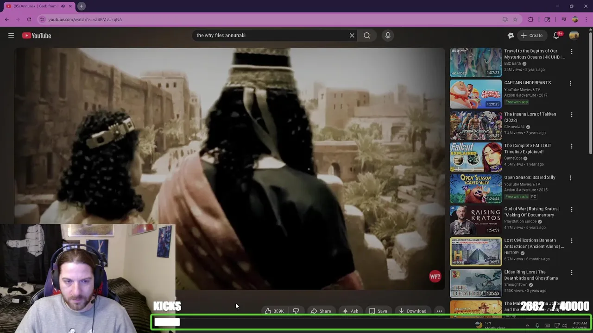
Task: Reload the page
Action: point(29,19)
